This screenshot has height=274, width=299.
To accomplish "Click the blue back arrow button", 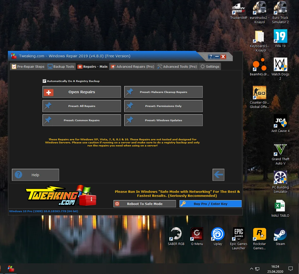I will 219,175.
